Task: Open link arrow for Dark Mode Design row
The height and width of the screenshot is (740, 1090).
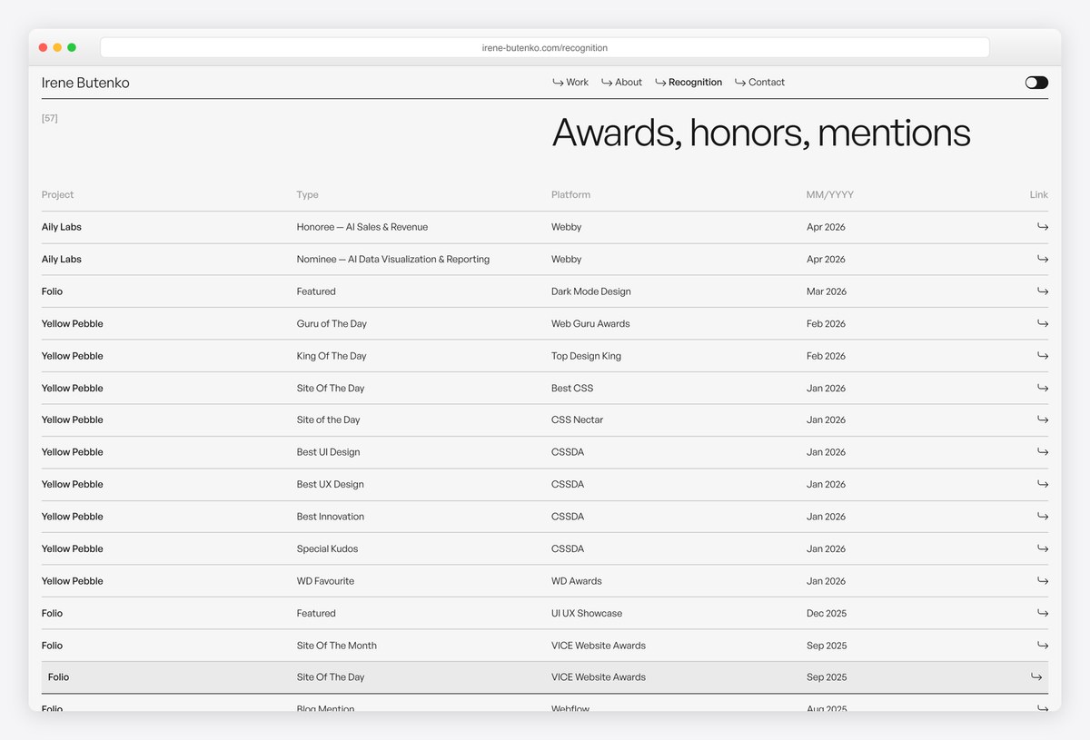Action: click(x=1043, y=291)
